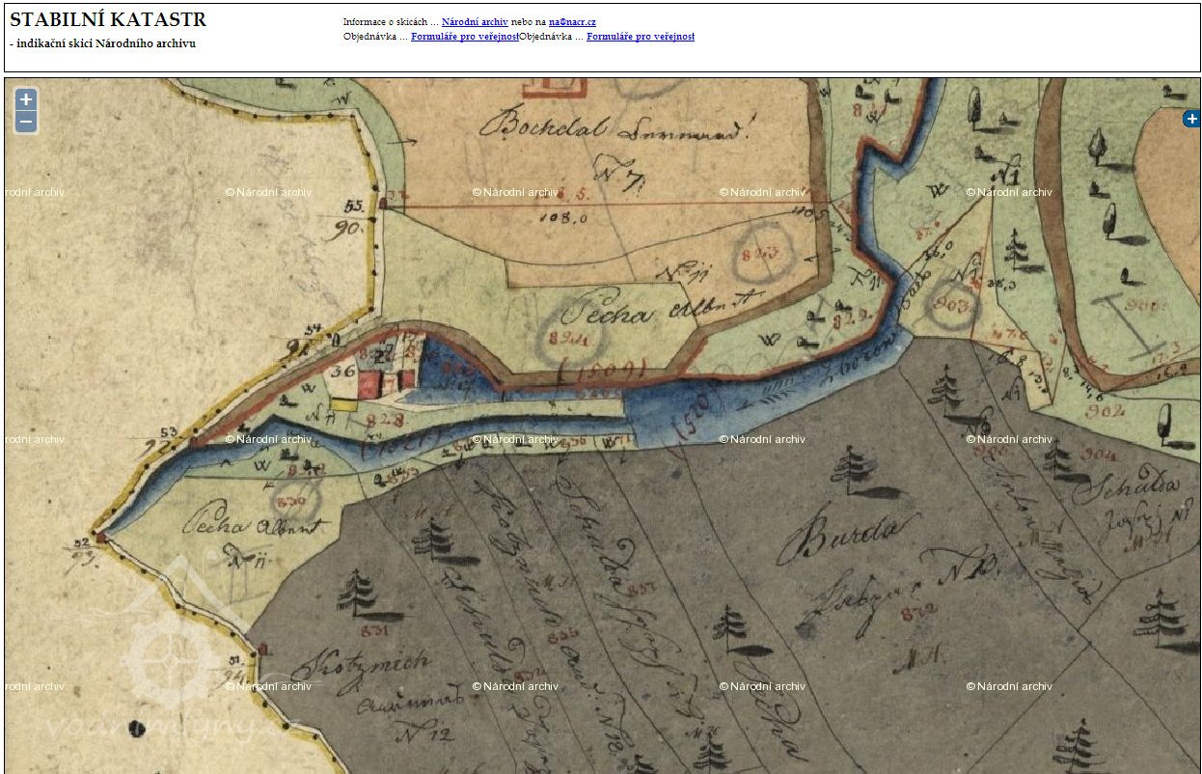
Task: Click the na@nacr.cz email link
Action: click(572, 21)
